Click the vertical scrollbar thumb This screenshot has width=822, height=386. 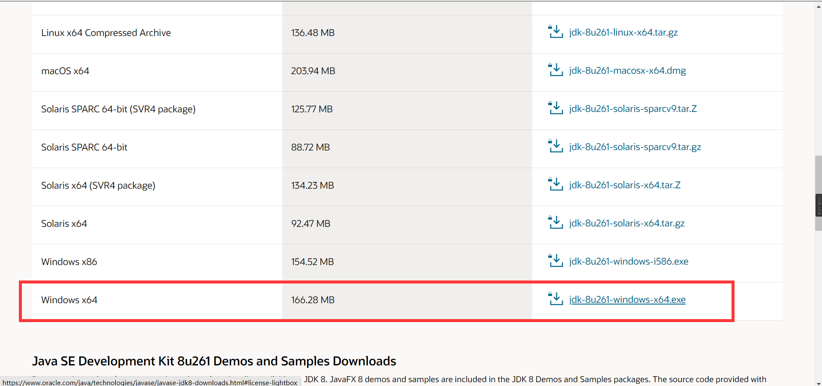[818, 193]
